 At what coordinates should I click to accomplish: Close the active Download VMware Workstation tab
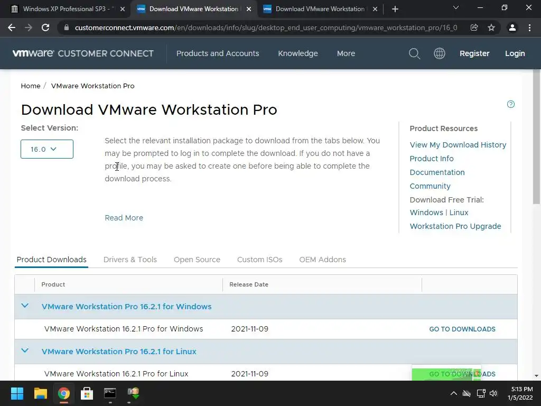click(249, 9)
